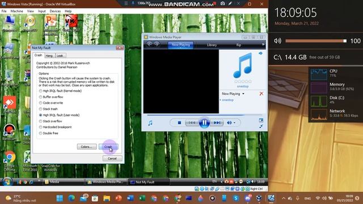Open VirtualBox Devices menu

[55, 11]
